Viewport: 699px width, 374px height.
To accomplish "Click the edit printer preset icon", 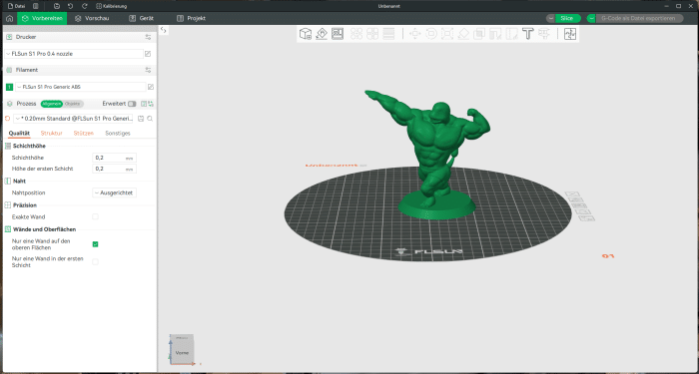I will coord(148,54).
